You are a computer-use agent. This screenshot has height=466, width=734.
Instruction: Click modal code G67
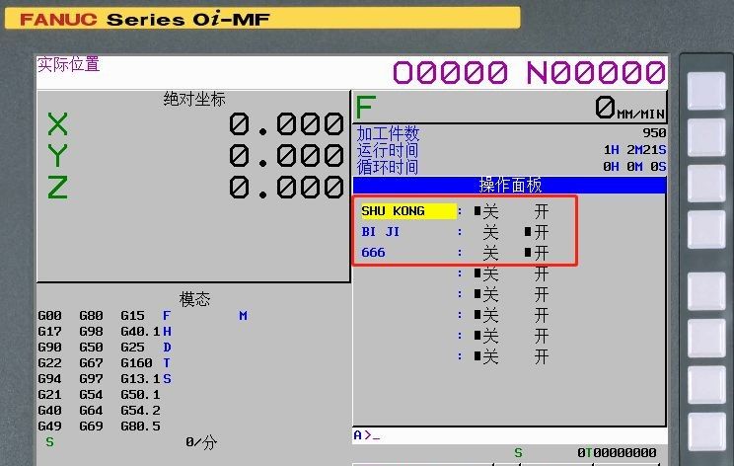tap(91, 363)
